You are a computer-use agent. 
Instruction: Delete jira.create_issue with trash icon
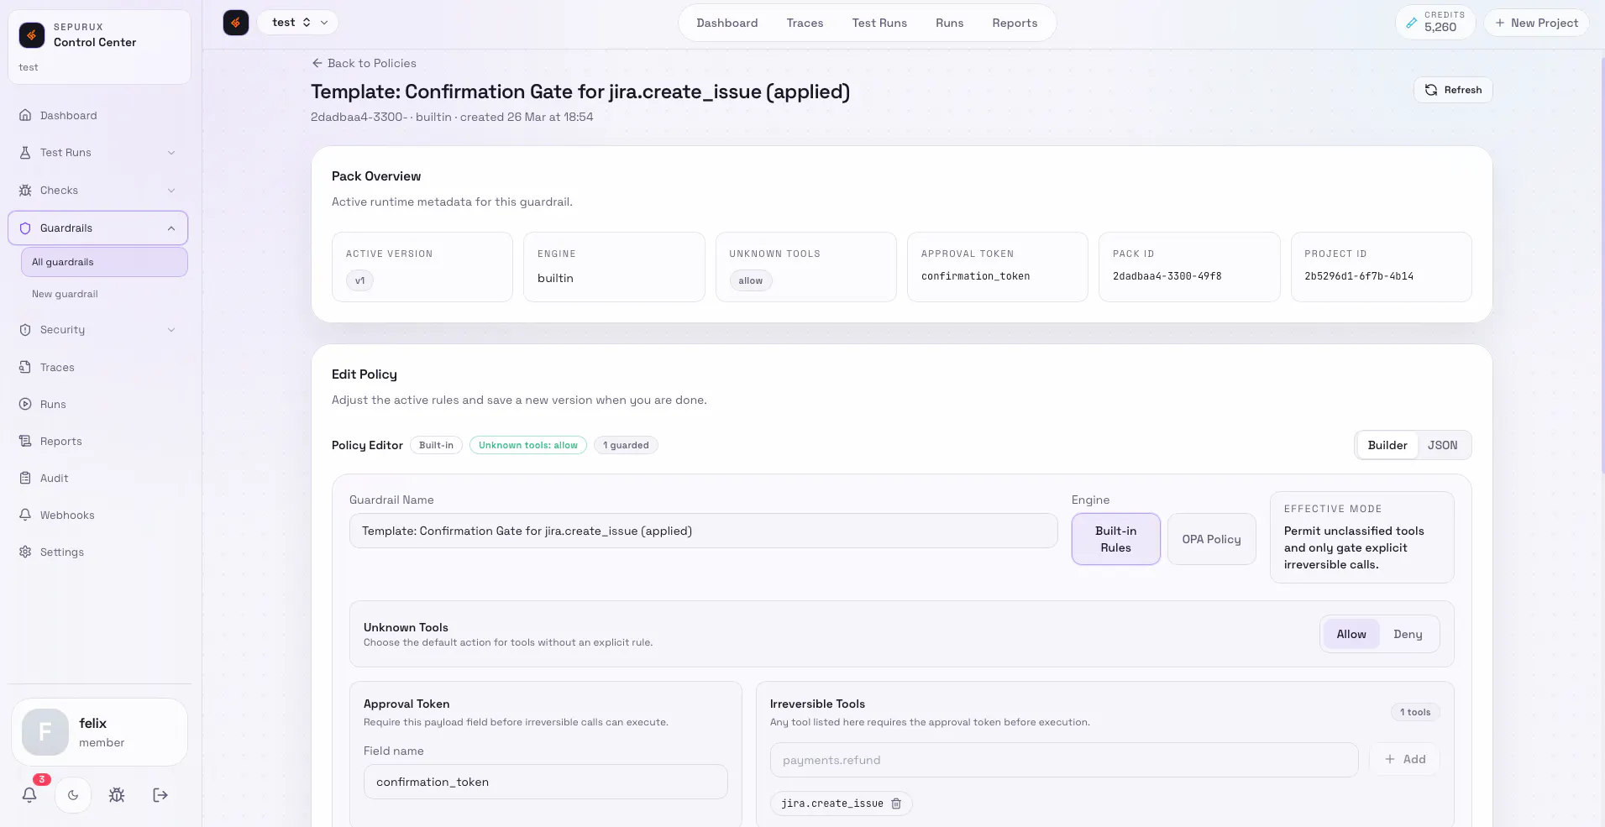[x=896, y=803]
